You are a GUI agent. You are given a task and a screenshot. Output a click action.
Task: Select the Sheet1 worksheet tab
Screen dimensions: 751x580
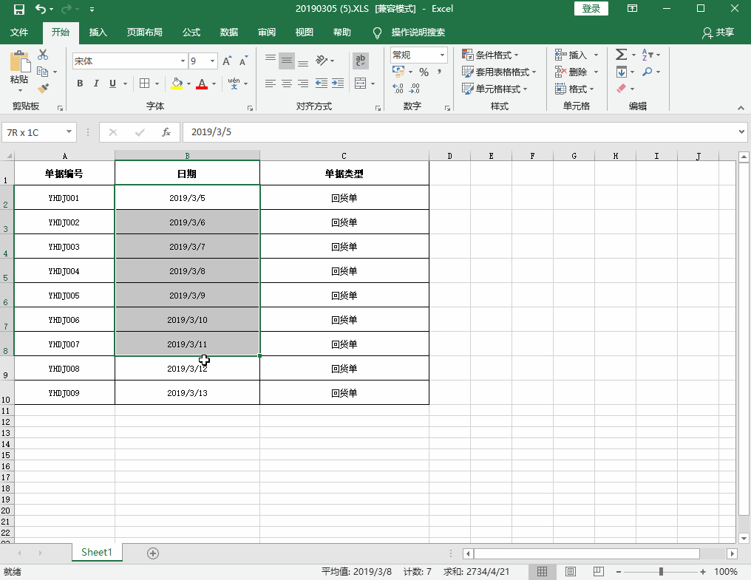click(x=97, y=552)
